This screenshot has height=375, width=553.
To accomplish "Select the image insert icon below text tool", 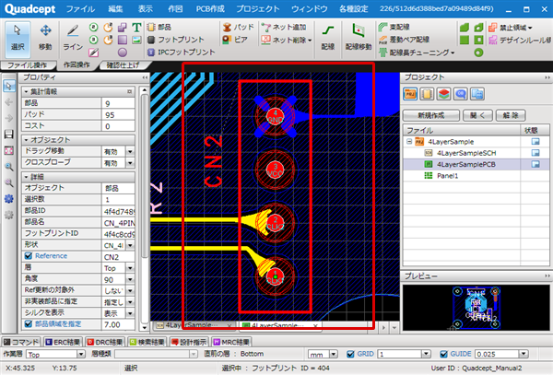I will (136, 41).
